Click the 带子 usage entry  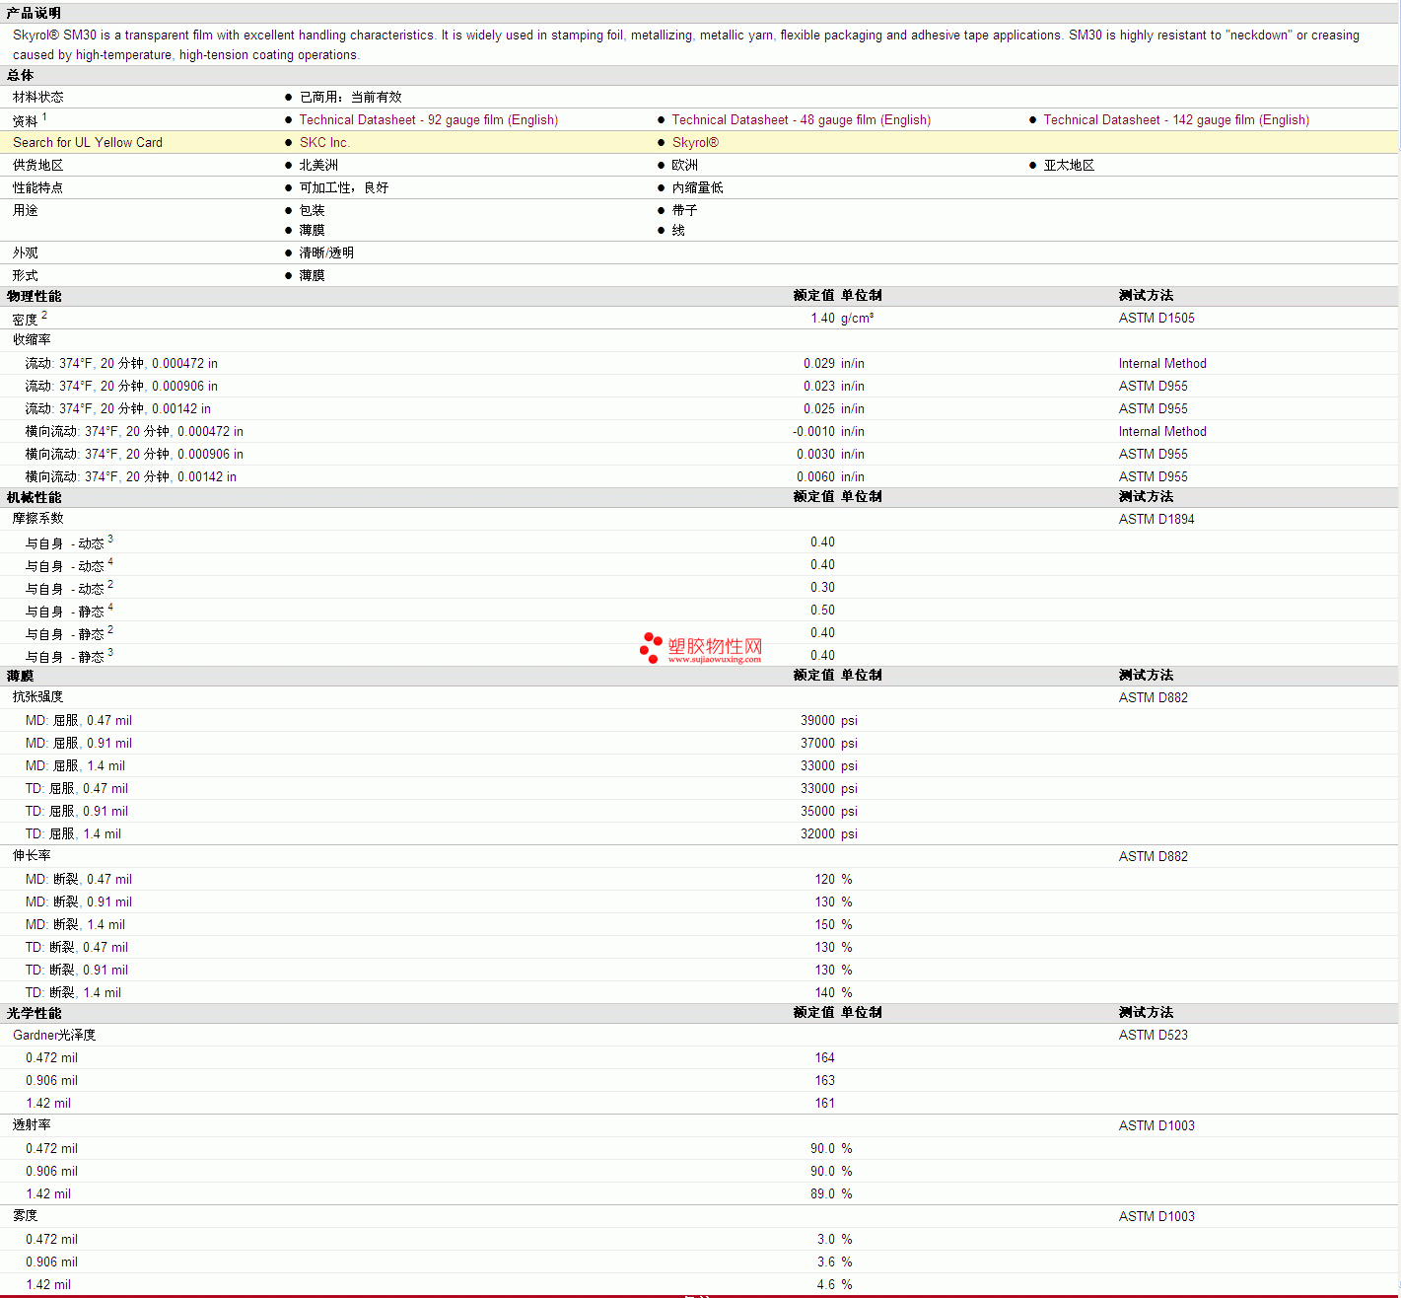(x=684, y=210)
